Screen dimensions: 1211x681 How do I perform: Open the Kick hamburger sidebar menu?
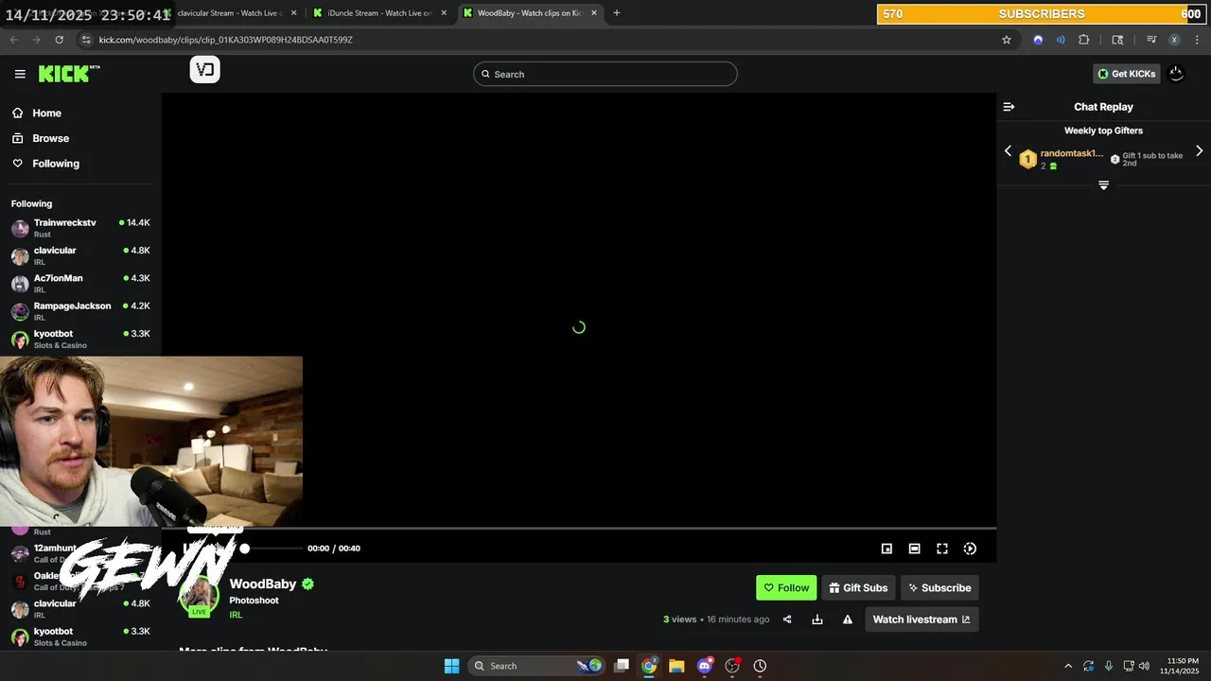20,74
